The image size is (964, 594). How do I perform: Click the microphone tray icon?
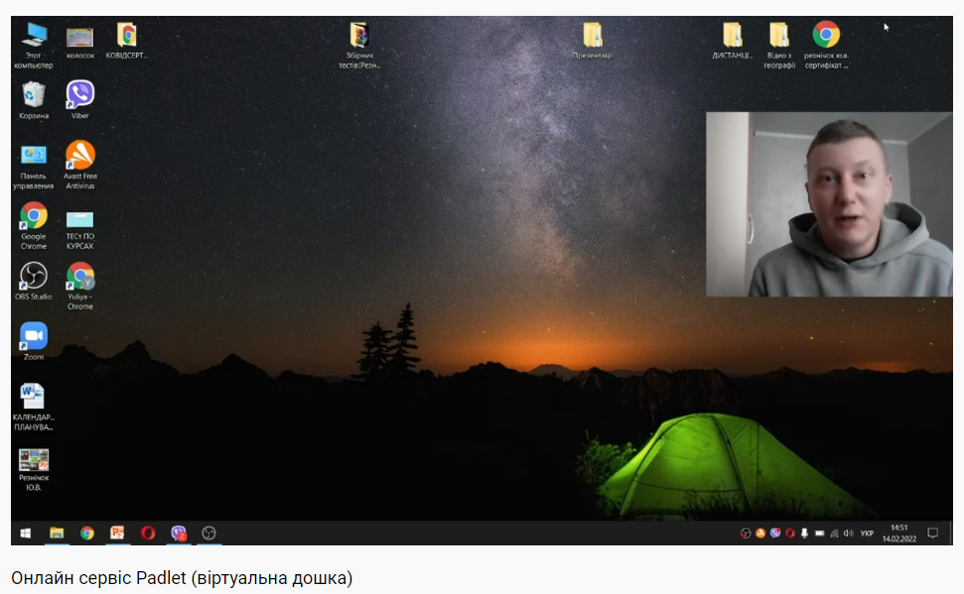coord(804,534)
